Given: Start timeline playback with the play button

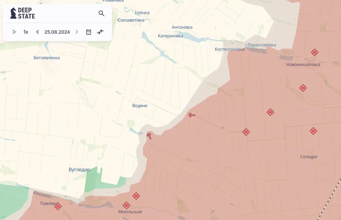Looking at the screenshot, I should click(x=14, y=32).
